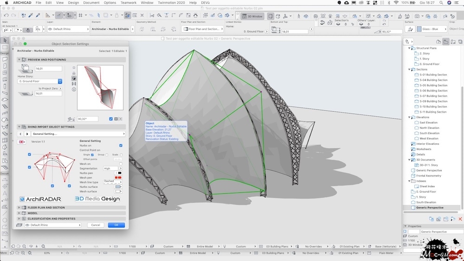The height and width of the screenshot is (261, 464).
Task: Click the Nurbs surface material swatch
Action: coord(118,187)
